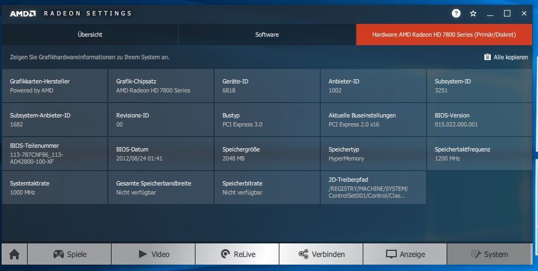Viewport: 538px width, 271px height.
Task: Click the BIOS-Teilenummer tile
Action: coord(55,154)
